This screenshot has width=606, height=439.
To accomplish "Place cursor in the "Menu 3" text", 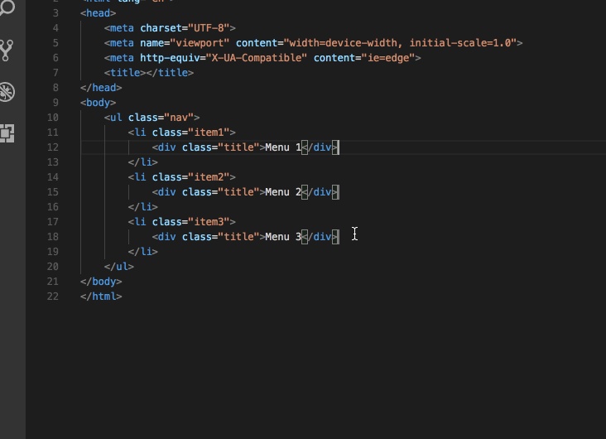I will (x=283, y=237).
